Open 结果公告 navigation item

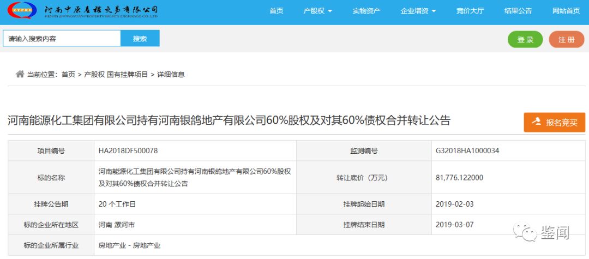coord(518,11)
